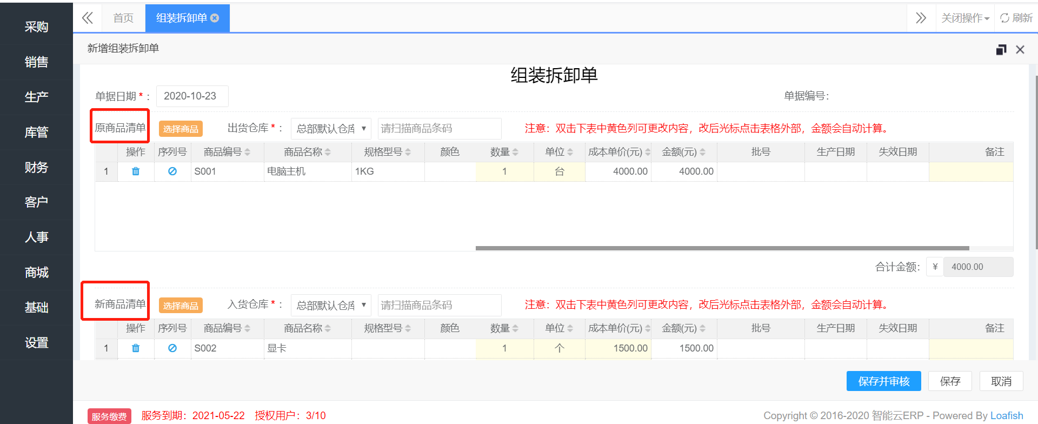Click the 电脑主机 product name cell
1038x424 pixels.
point(308,171)
